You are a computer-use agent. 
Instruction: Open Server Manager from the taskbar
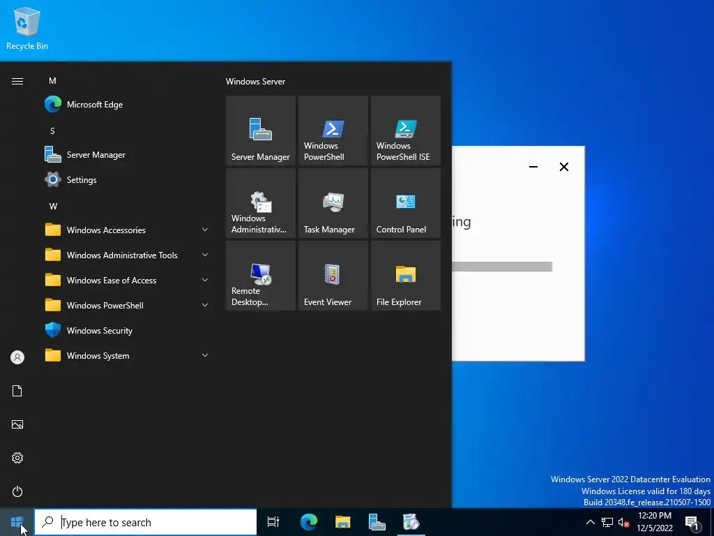pyautogui.click(x=377, y=522)
